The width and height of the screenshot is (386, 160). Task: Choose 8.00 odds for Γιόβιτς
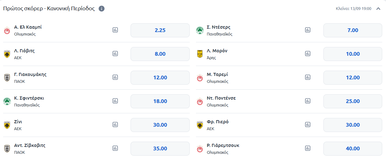click(x=160, y=54)
